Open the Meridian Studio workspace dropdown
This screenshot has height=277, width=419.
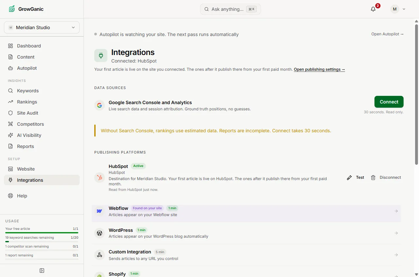42,28
